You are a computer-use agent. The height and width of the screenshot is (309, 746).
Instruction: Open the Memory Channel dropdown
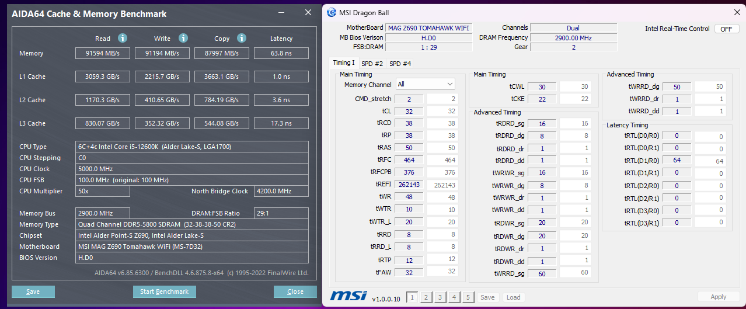(x=425, y=84)
